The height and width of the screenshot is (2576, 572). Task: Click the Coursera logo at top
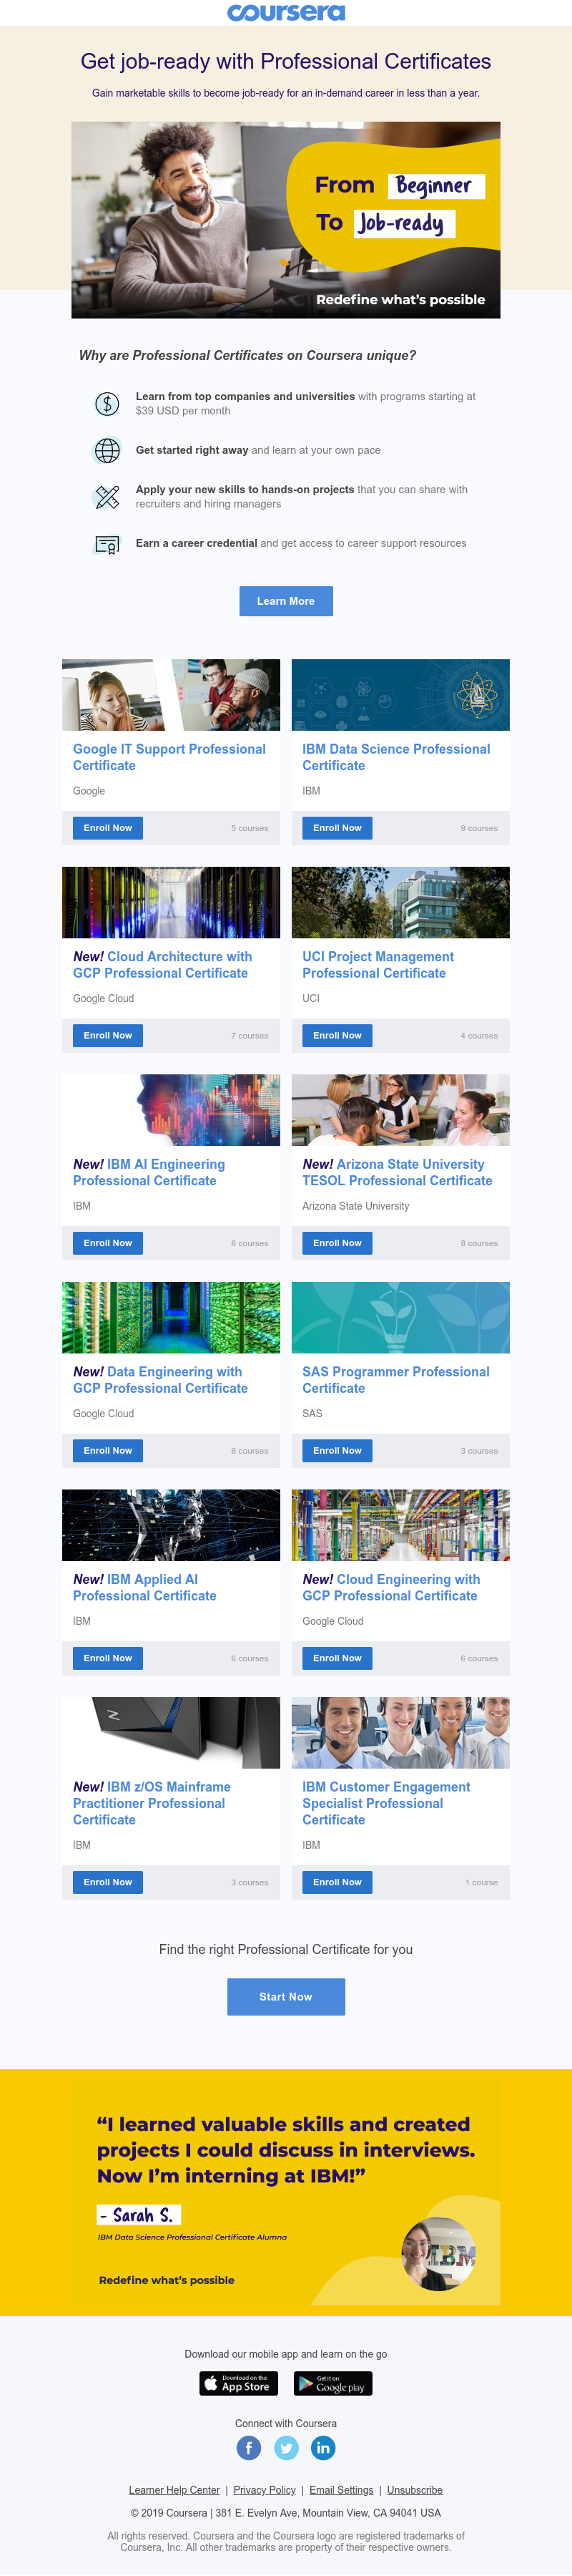[x=285, y=12]
